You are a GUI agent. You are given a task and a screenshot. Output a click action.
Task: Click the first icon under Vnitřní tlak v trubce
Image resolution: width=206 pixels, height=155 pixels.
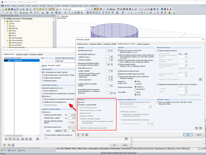tap(196, 128)
